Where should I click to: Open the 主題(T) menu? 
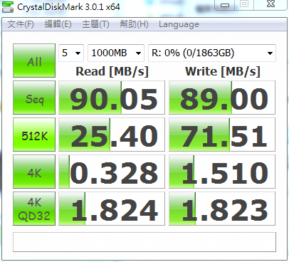[95, 24]
